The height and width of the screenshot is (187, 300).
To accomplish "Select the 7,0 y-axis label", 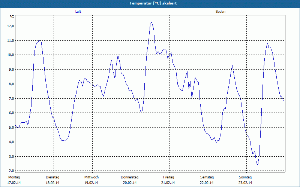I will pyautogui.click(x=11, y=98).
